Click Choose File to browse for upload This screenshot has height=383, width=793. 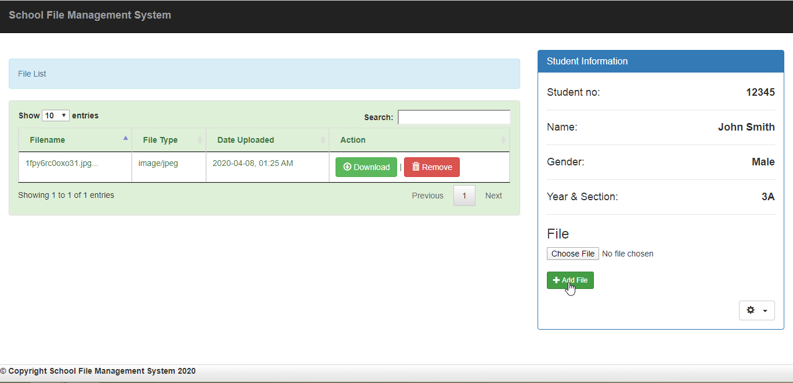572,253
